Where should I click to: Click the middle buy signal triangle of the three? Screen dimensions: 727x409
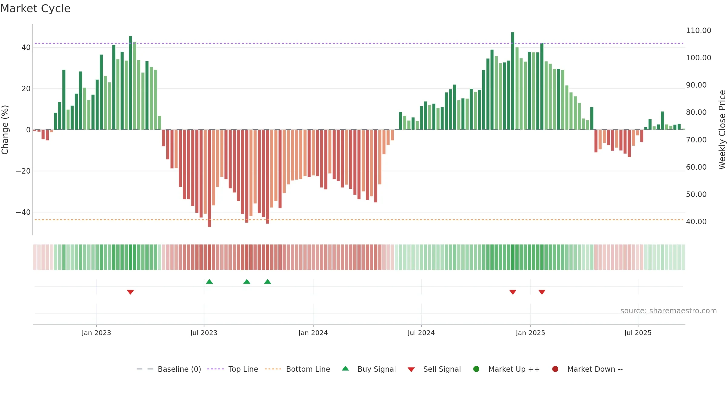pyautogui.click(x=247, y=282)
